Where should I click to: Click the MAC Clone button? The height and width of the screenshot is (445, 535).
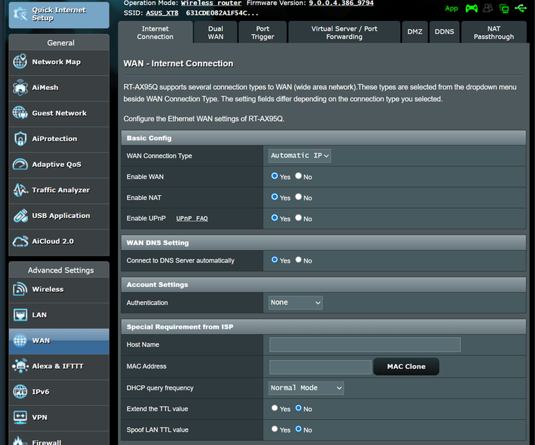(406, 366)
